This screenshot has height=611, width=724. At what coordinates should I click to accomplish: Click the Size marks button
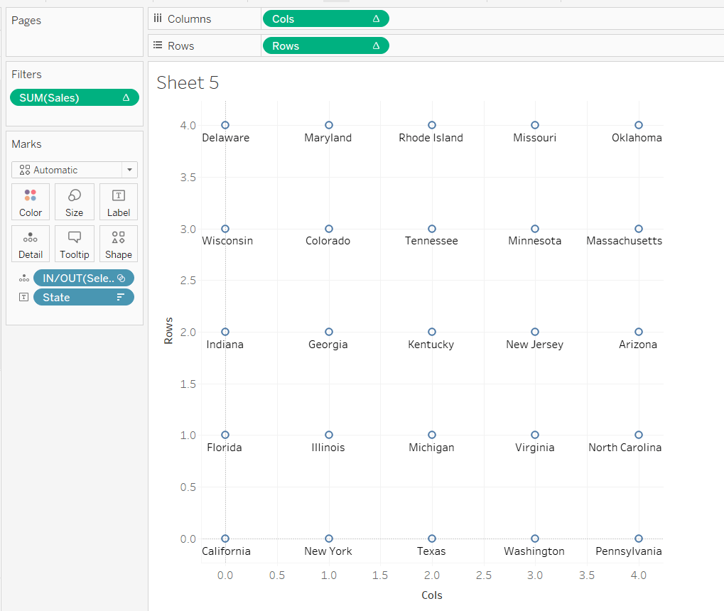point(74,202)
